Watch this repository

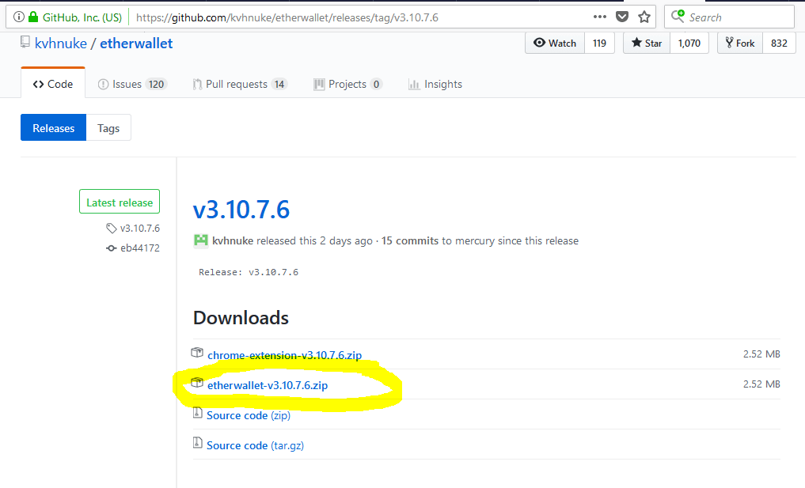[x=555, y=43]
